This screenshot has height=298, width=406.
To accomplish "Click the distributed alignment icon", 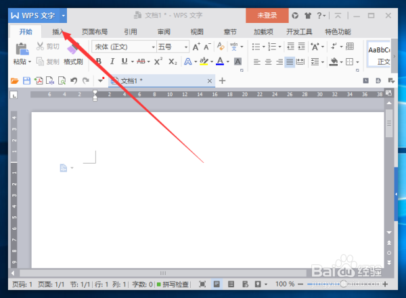I will click(300, 61).
